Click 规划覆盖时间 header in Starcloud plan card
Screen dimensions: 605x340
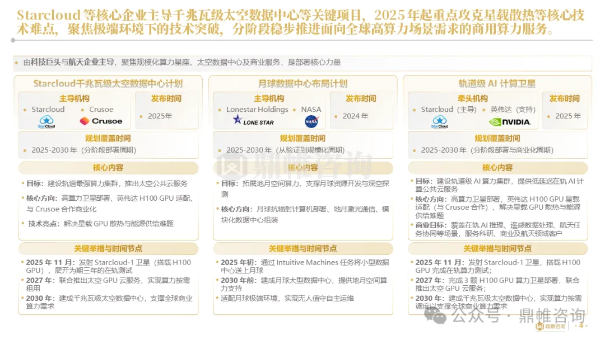[x=108, y=138]
